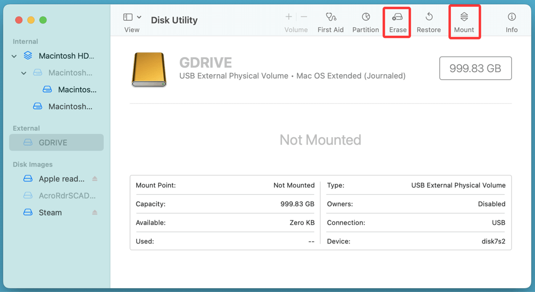Click the GDRIVE title heading

click(205, 62)
